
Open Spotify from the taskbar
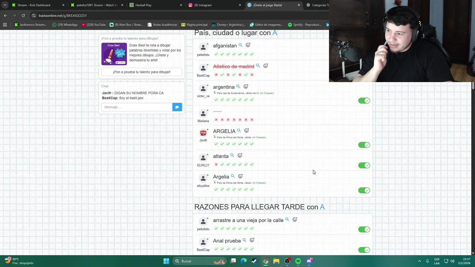(x=298, y=261)
